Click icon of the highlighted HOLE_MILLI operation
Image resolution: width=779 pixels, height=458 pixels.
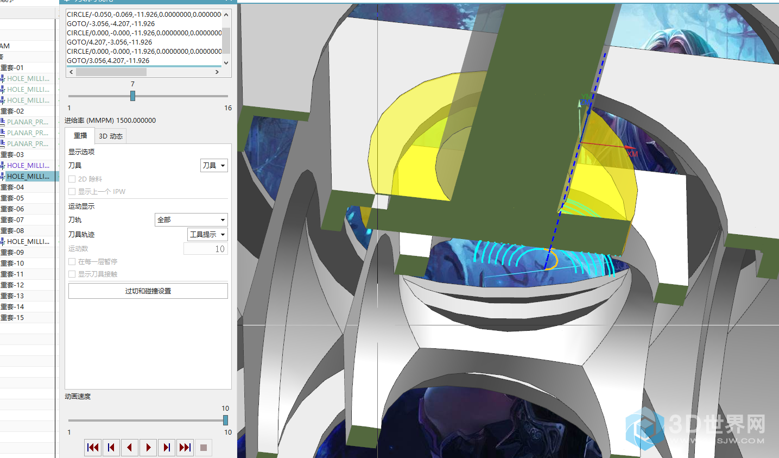tap(2, 176)
